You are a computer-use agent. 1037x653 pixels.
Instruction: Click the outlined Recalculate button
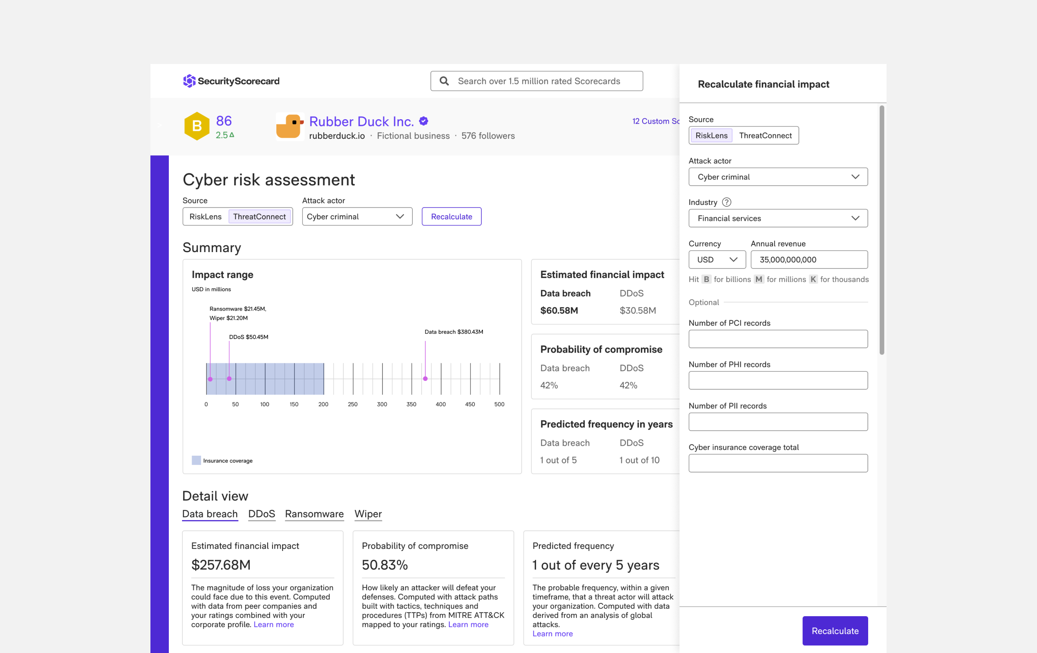pyautogui.click(x=451, y=216)
